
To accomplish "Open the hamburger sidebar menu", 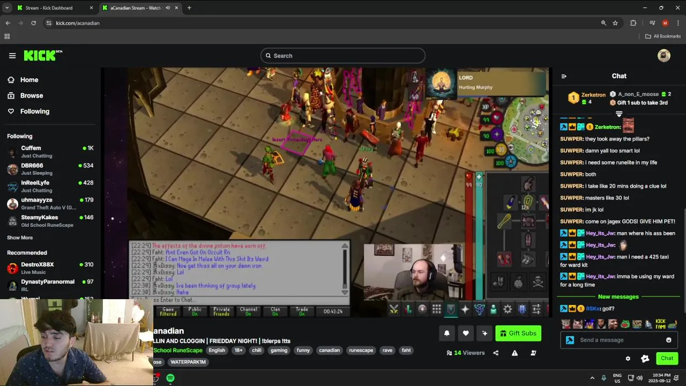I will [x=12, y=56].
